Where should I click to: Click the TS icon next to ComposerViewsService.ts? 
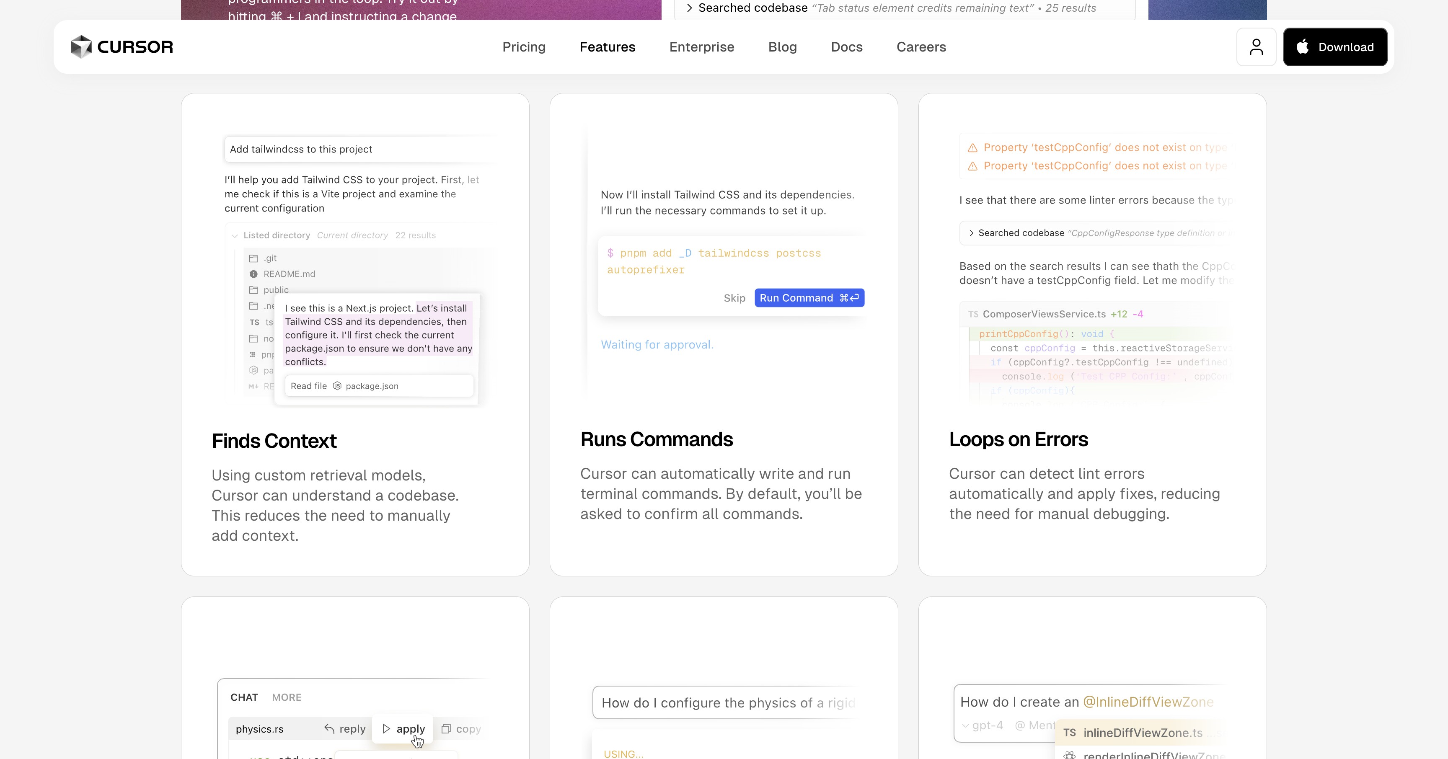click(x=973, y=315)
